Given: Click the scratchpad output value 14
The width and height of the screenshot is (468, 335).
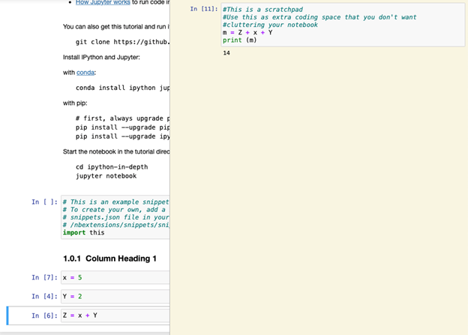Looking at the screenshot, I should 226,53.
